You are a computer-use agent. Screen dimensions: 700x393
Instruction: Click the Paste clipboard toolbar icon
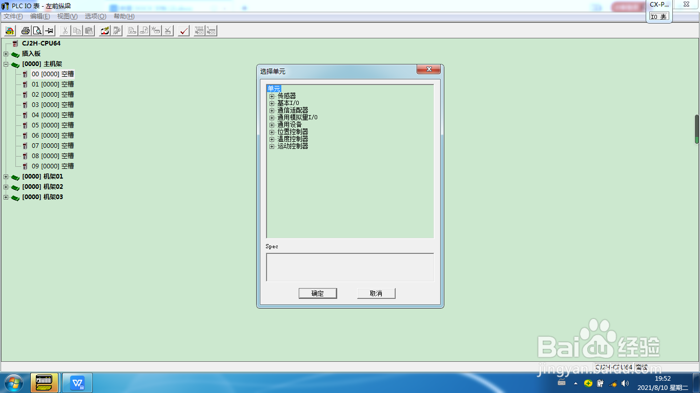[89, 31]
